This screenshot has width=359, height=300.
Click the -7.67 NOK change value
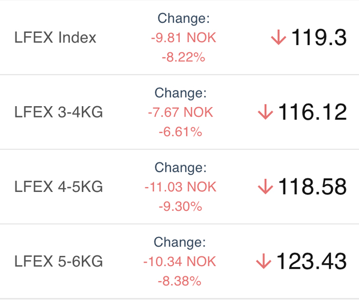pyautogui.click(x=181, y=112)
